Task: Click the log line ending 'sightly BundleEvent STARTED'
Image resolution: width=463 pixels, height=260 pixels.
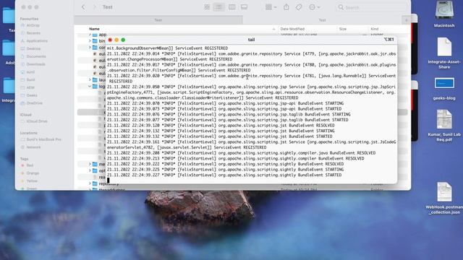Action: click(x=224, y=175)
